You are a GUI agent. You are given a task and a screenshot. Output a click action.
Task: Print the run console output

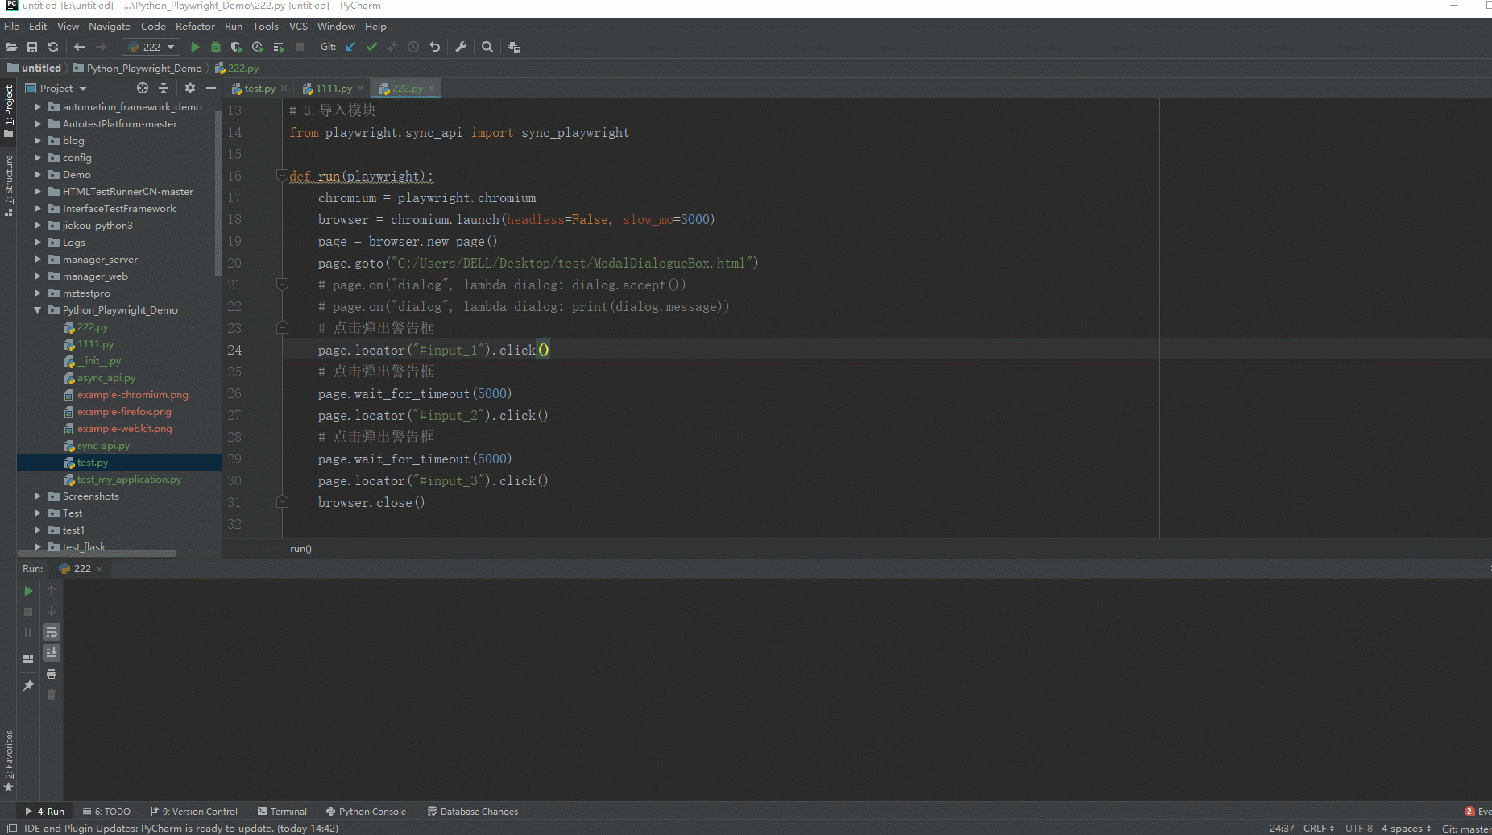pyautogui.click(x=52, y=674)
